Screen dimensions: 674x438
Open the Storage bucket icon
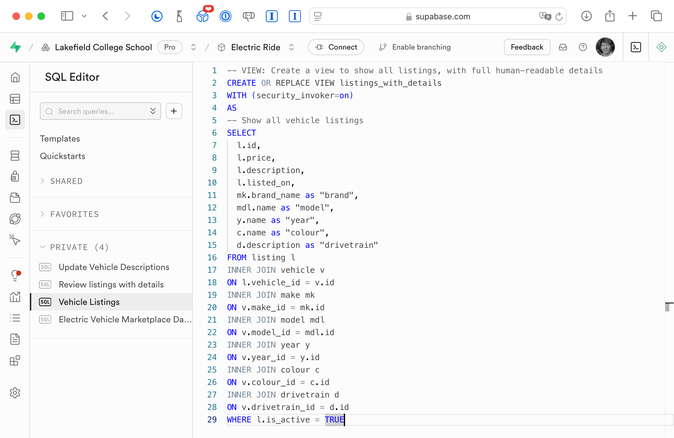tap(15, 198)
